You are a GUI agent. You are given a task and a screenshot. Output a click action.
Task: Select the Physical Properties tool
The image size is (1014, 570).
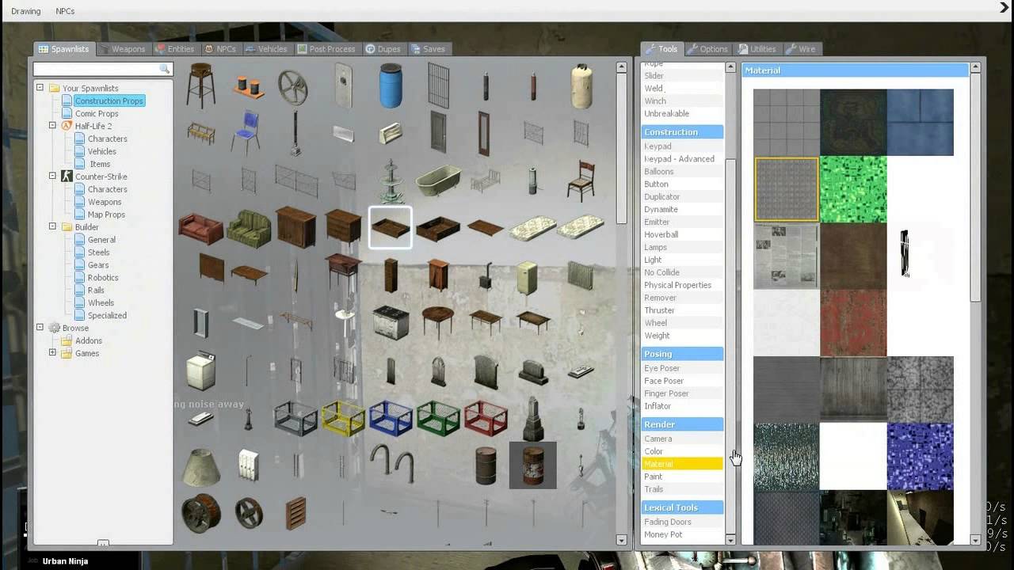pos(682,285)
